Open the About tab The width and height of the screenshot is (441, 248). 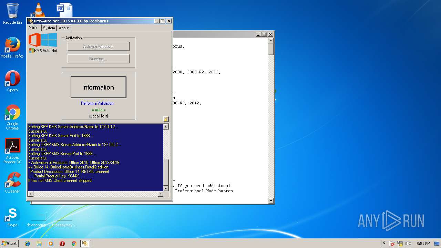(x=64, y=28)
